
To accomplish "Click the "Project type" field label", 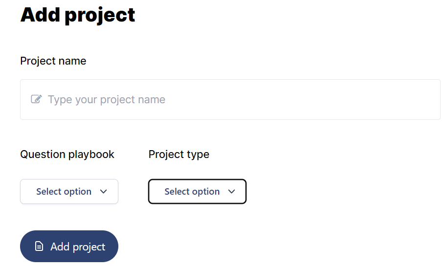I will tap(179, 155).
